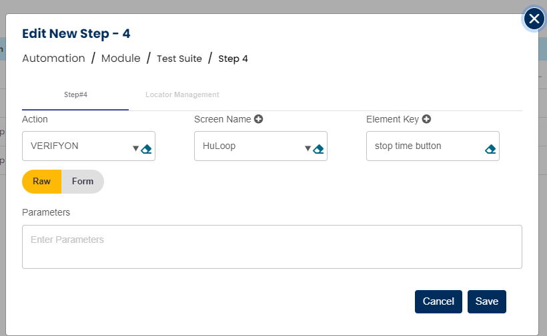Open the Locator Management tab
547x336 pixels.
point(182,95)
